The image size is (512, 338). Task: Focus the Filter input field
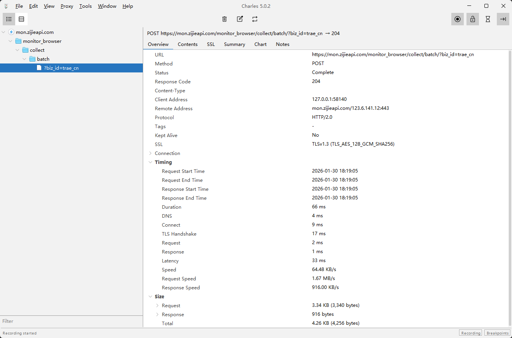pos(71,321)
